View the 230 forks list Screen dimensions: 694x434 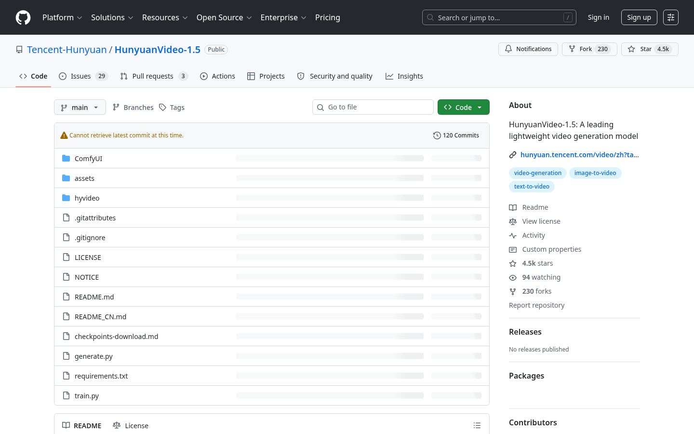pyautogui.click(x=530, y=291)
